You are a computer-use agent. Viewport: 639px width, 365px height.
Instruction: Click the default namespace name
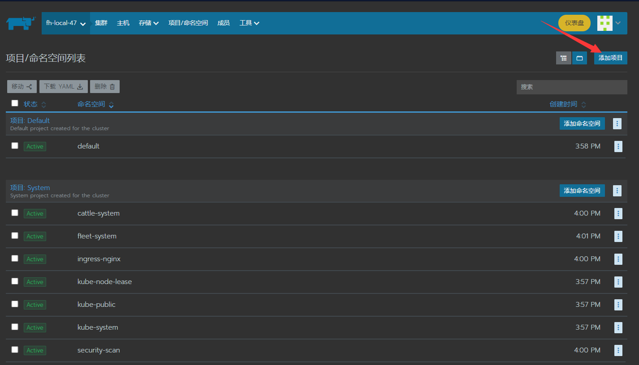point(88,146)
